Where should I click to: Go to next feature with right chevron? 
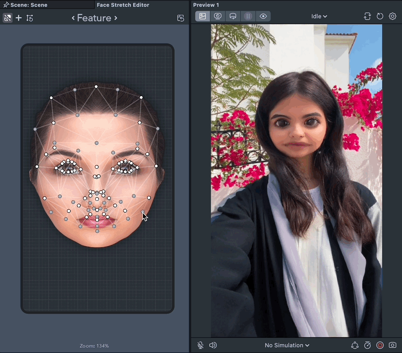coord(116,18)
